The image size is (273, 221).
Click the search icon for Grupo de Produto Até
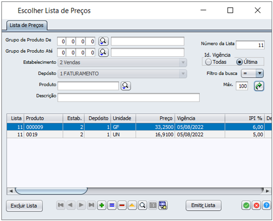103,52
